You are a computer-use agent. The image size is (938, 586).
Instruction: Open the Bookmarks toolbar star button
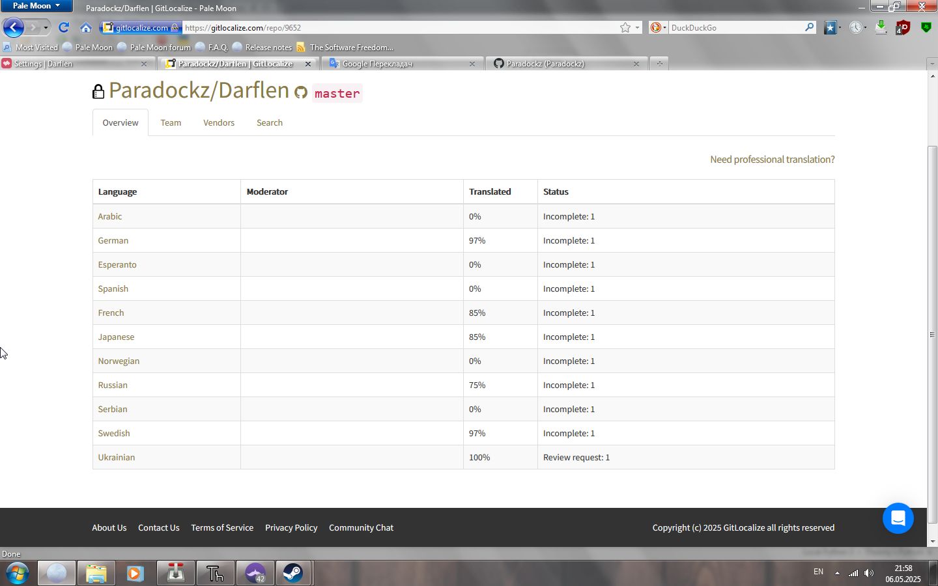pos(830,27)
